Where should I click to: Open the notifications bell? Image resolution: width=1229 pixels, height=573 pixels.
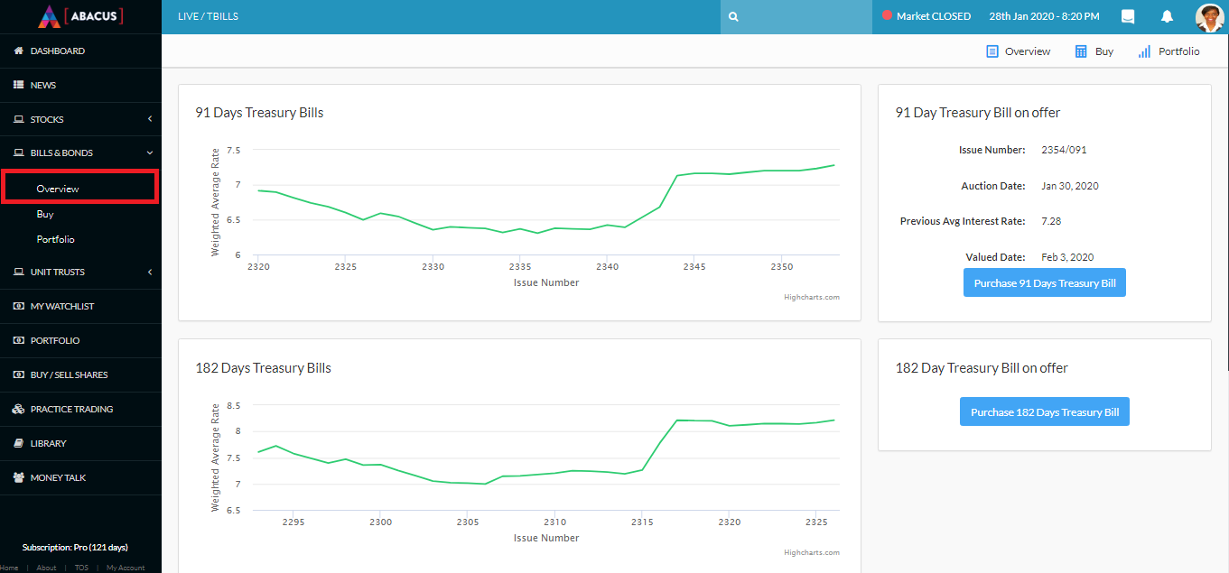(x=1167, y=16)
